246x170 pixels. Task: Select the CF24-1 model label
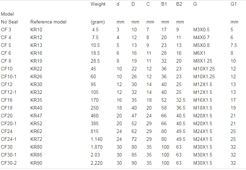tap(9, 139)
